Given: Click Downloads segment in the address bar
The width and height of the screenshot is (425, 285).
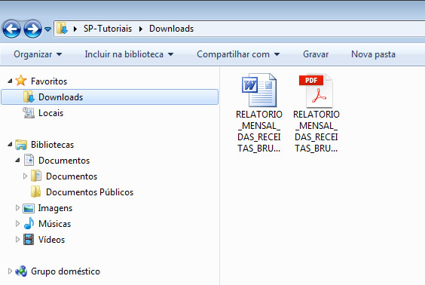Looking at the screenshot, I should [171, 29].
